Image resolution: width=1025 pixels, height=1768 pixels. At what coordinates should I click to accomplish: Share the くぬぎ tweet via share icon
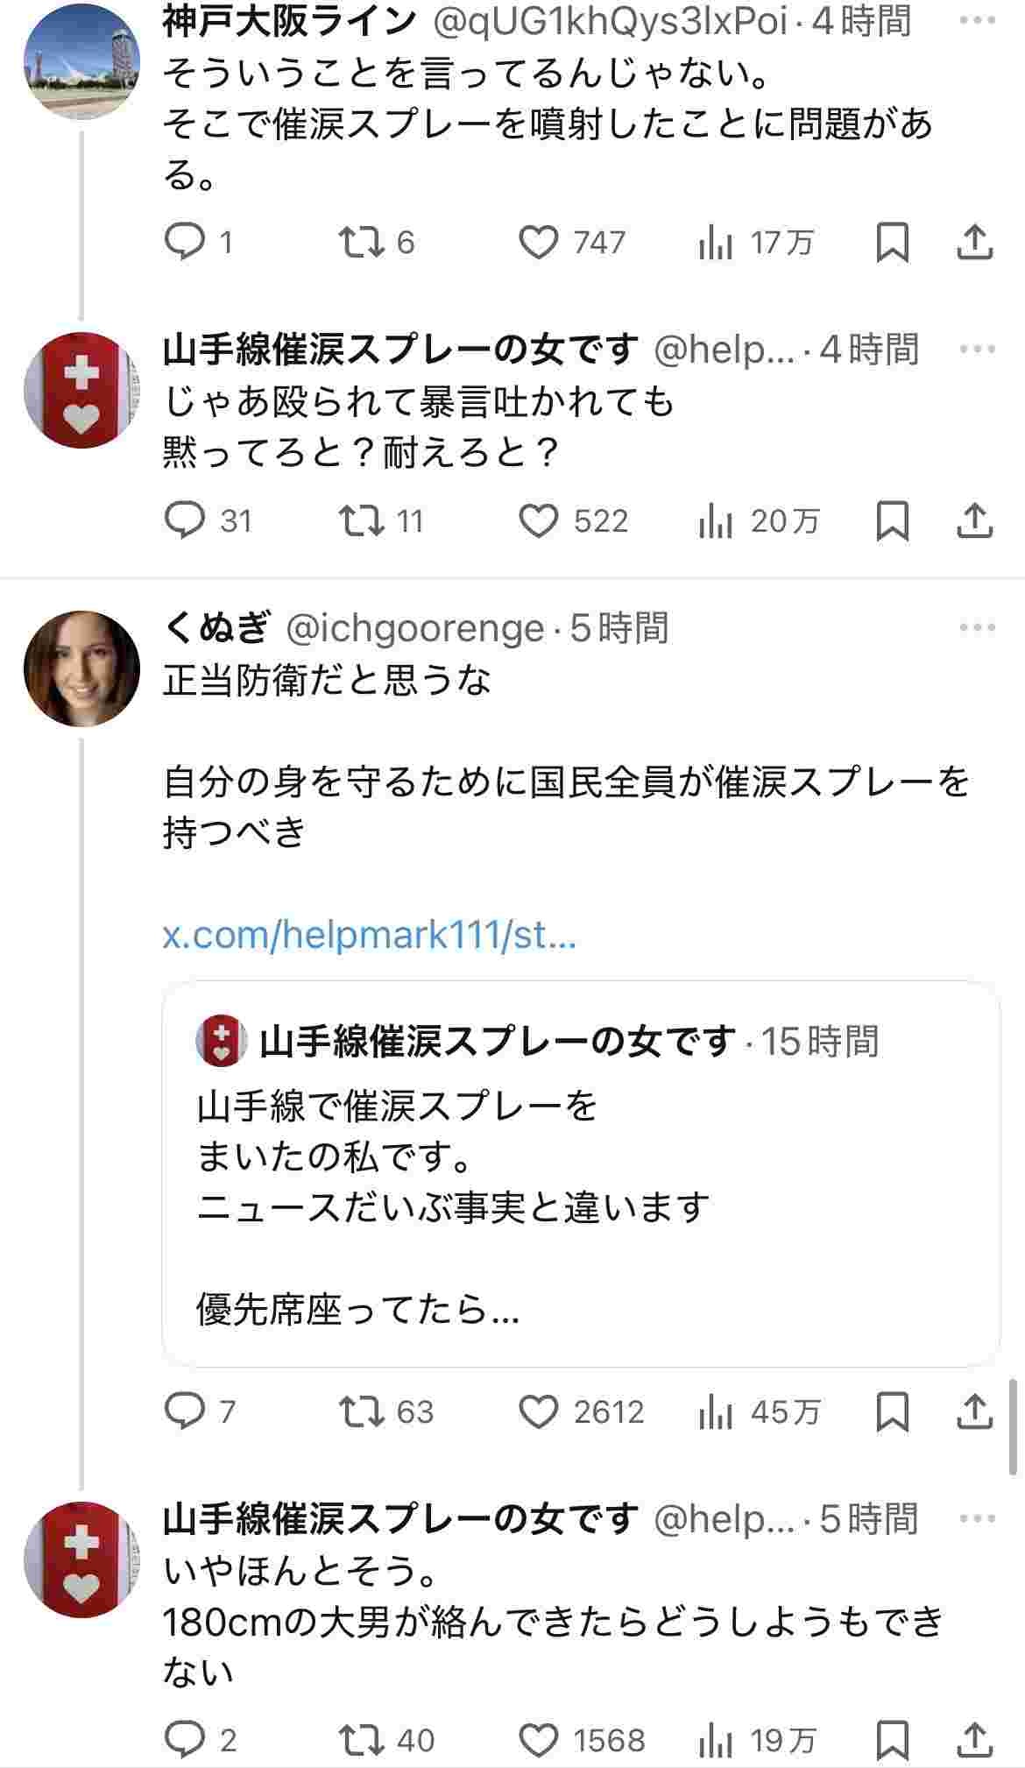(974, 1411)
